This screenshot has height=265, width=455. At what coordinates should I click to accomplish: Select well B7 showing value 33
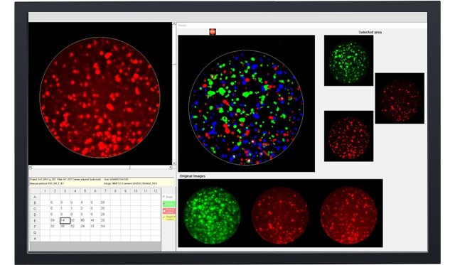click(x=105, y=202)
